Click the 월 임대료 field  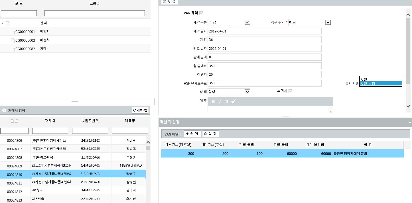(x=265, y=66)
